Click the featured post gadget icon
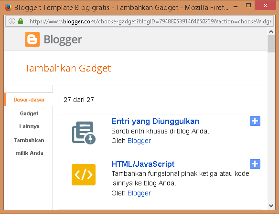Viewport: 279px width, 214px height. [x=84, y=132]
